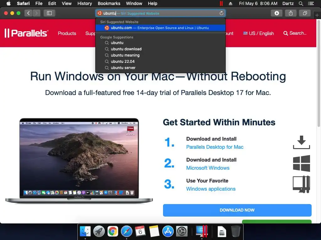321x240 pixels.
Task: Click the page vertical scrollbar
Action: [318, 73]
